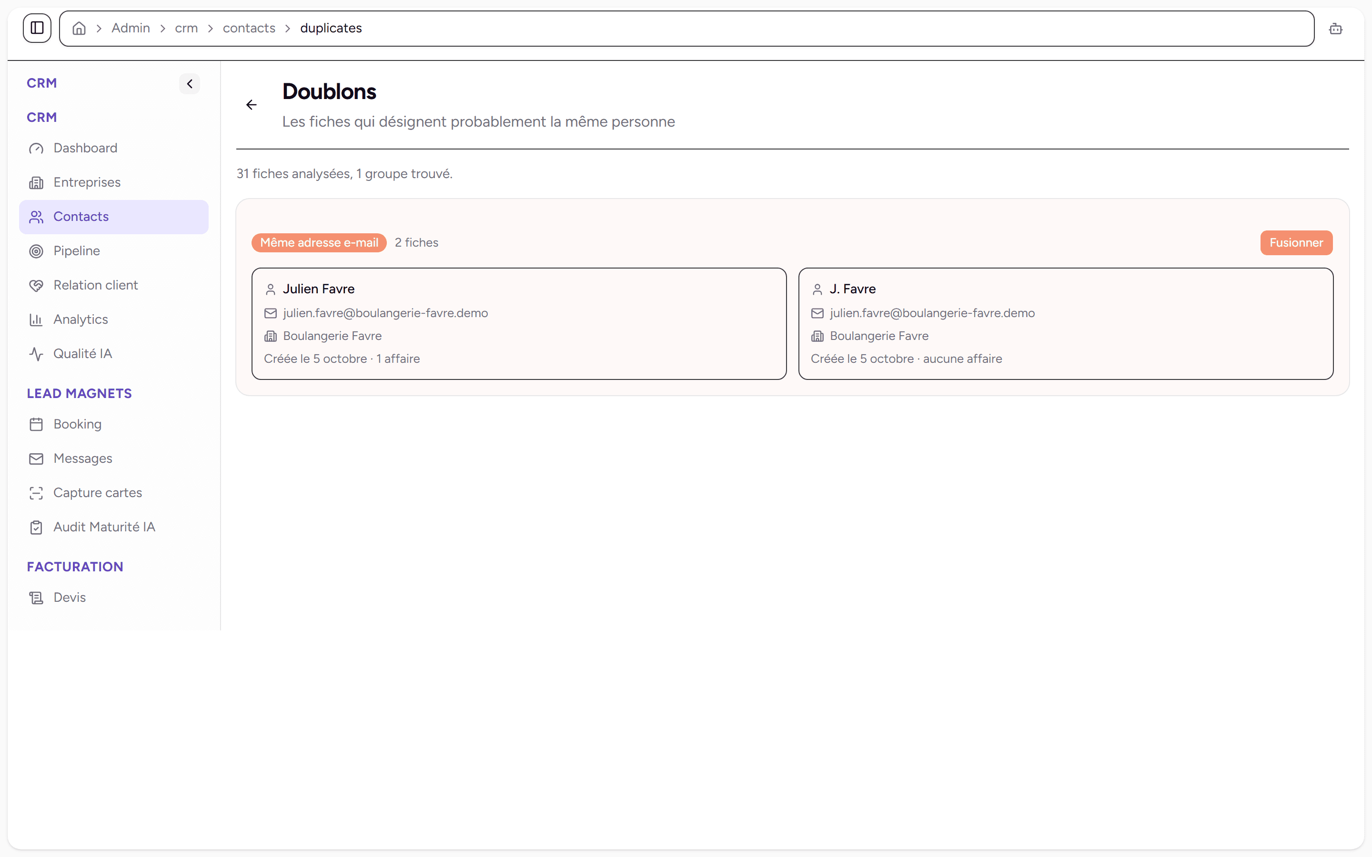Click the person icon beside J. Favre
Screen dimensions: 1372x857
point(817,289)
